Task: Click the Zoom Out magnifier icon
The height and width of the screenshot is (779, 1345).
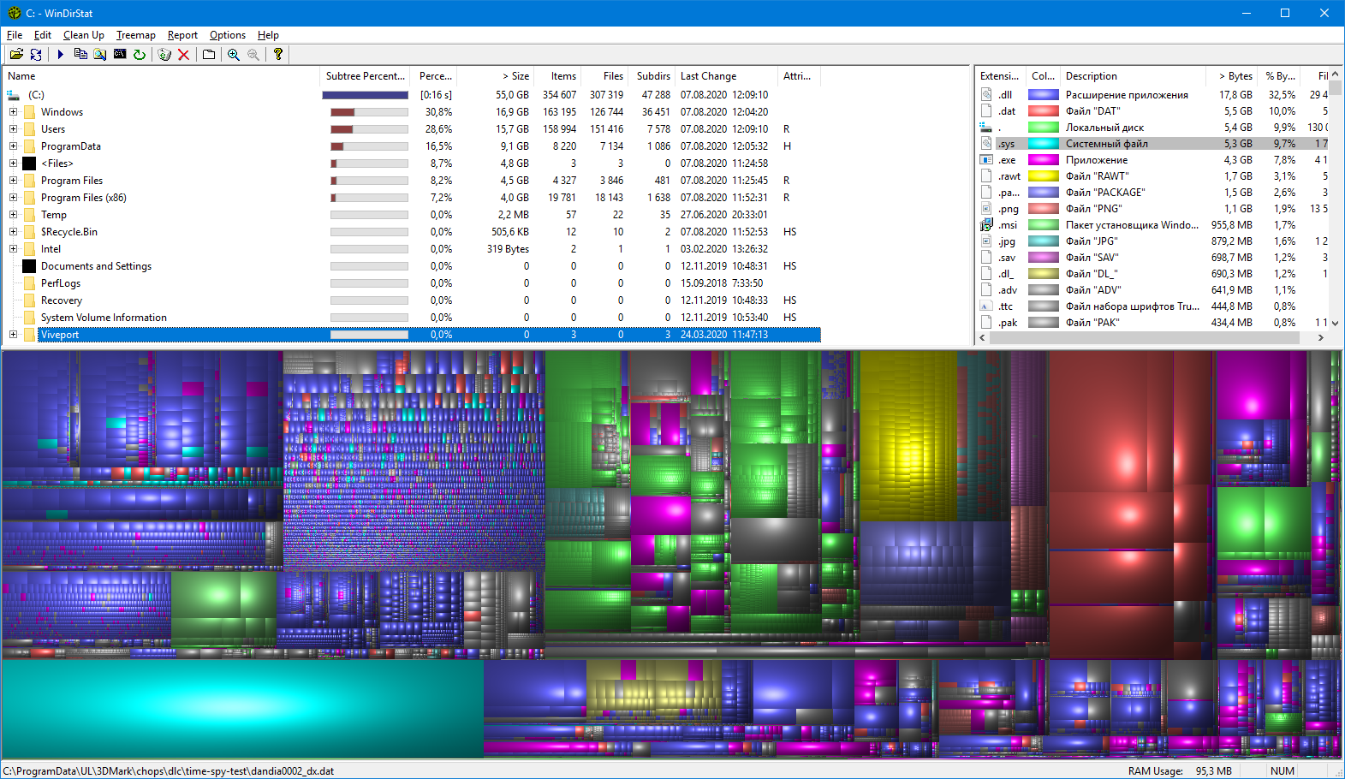Action: [253, 54]
